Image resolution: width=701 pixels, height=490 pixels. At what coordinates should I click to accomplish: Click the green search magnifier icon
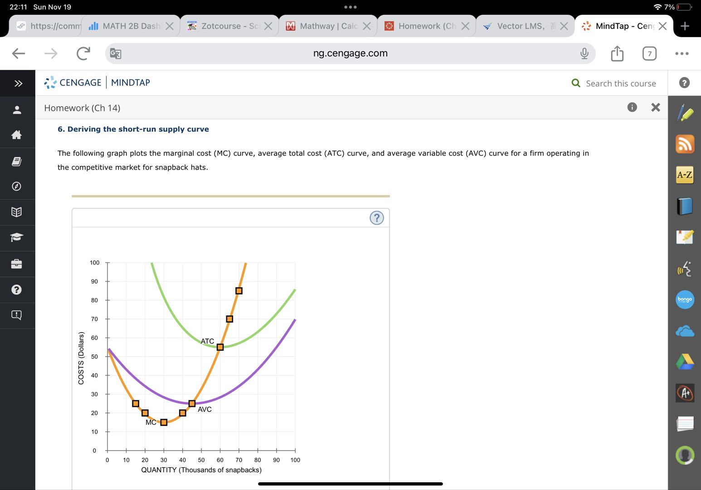(x=576, y=83)
